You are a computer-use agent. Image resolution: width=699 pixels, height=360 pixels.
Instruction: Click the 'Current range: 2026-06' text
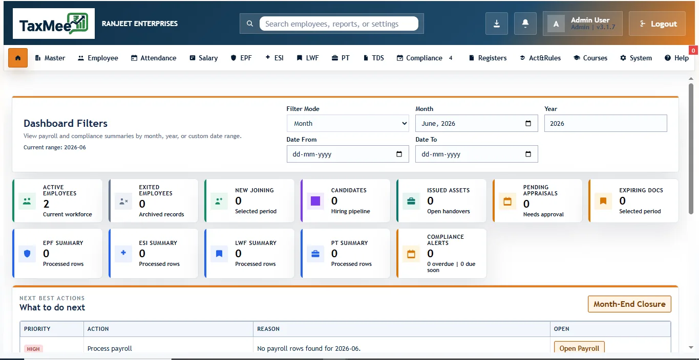pos(55,147)
